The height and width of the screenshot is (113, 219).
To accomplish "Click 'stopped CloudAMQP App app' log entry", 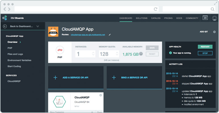I will point(197,84).
